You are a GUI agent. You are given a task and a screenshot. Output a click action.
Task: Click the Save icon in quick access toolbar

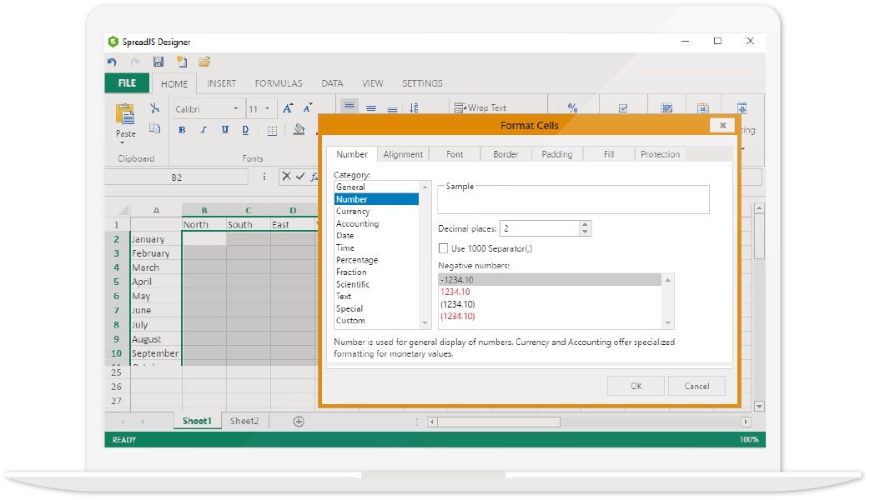(158, 62)
